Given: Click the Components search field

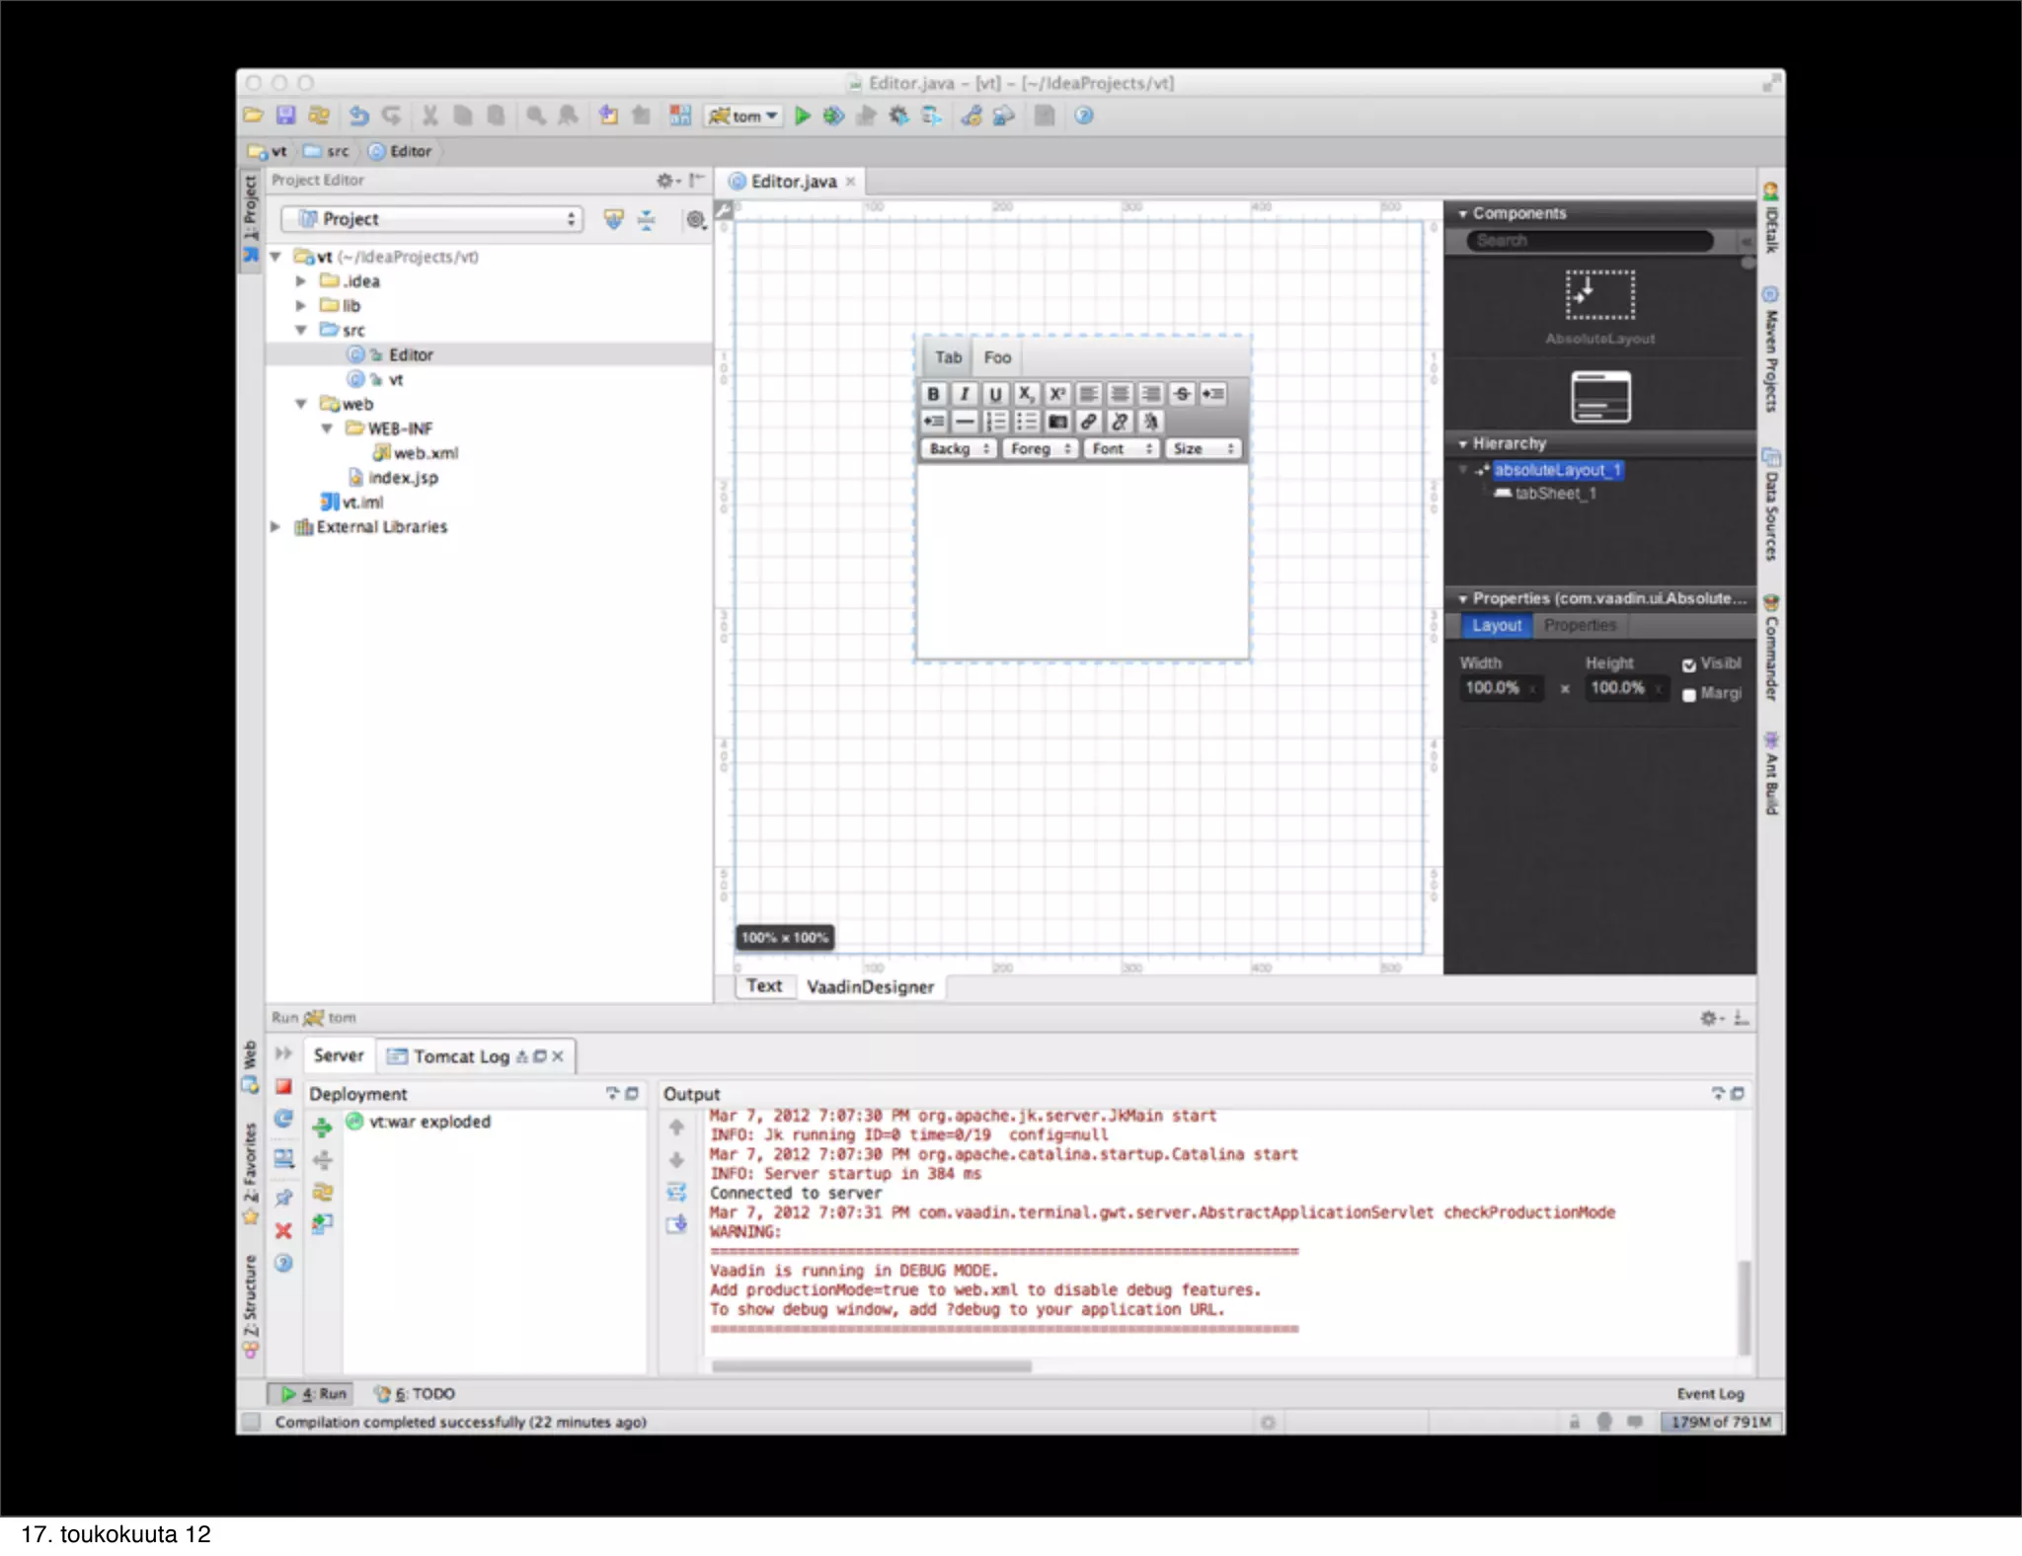Looking at the screenshot, I should pyautogui.click(x=1590, y=241).
